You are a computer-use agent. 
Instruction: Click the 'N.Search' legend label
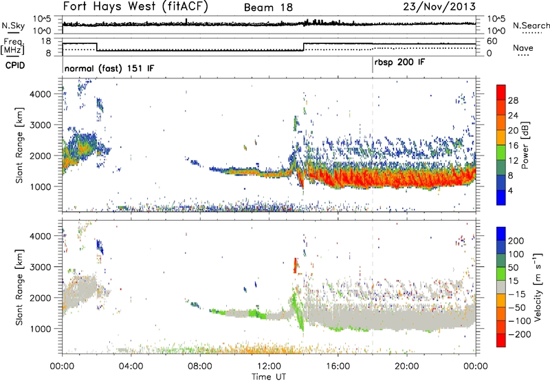pos(531,25)
